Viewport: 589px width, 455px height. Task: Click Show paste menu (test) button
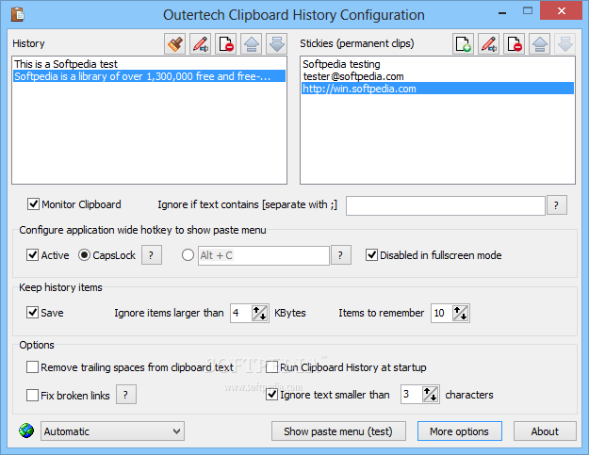[338, 431]
